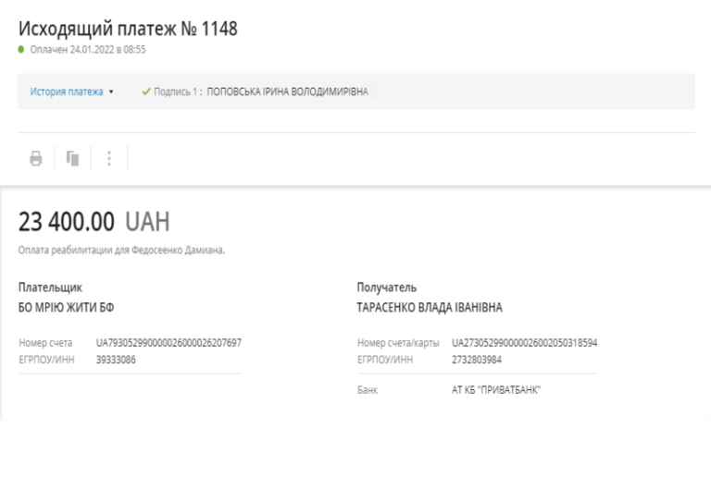
Task: Click the recipient ИНН value 2732803984
Action: (x=477, y=360)
